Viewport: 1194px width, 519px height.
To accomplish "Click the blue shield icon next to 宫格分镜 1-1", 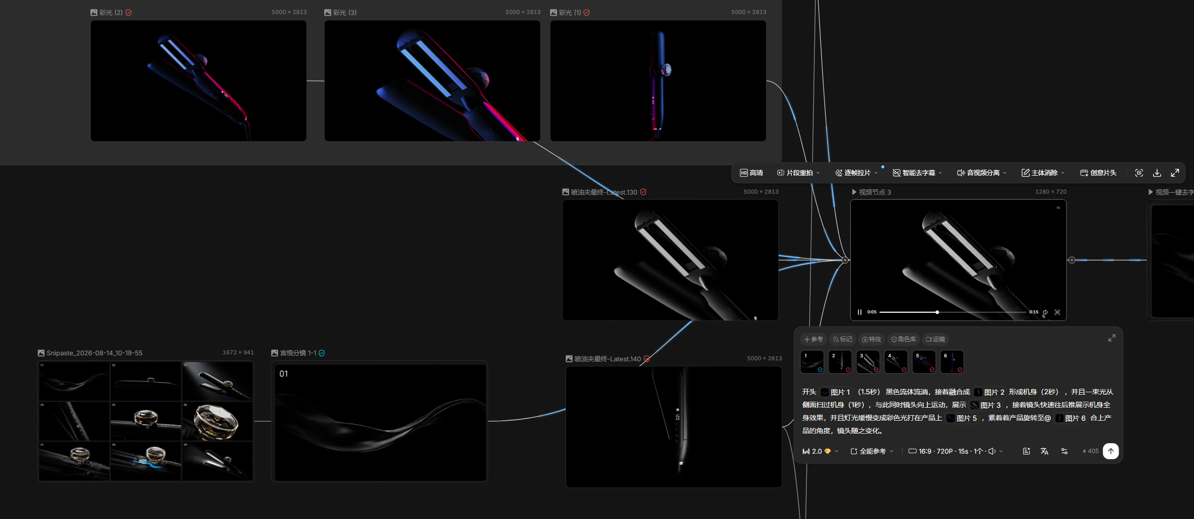I will click(322, 353).
